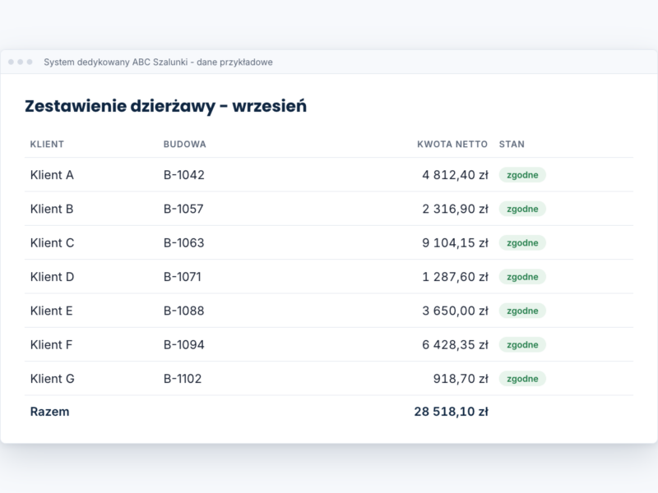The image size is (658, 493).
Task: Sort by the BUDOWA column header
Action: pyautogui.click(x=184, y=145)
